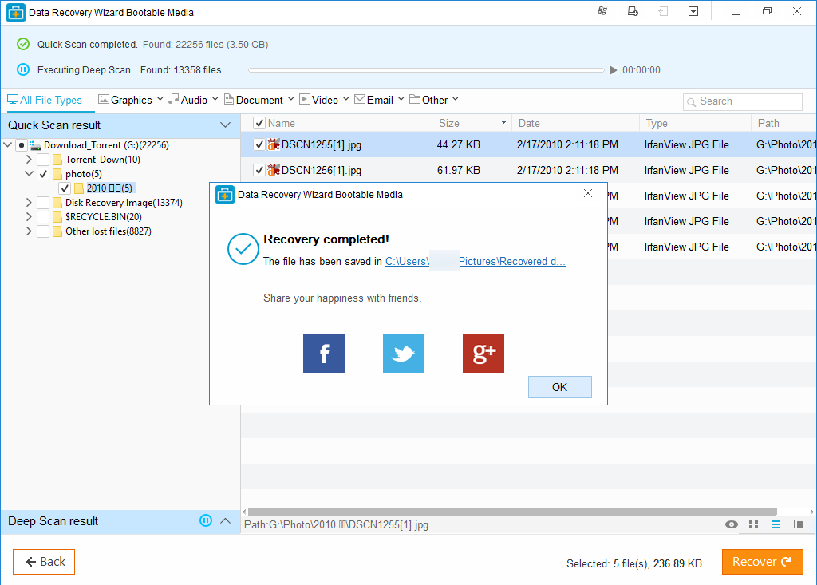Open the saved recovery folder link

[x=476, y=261]
